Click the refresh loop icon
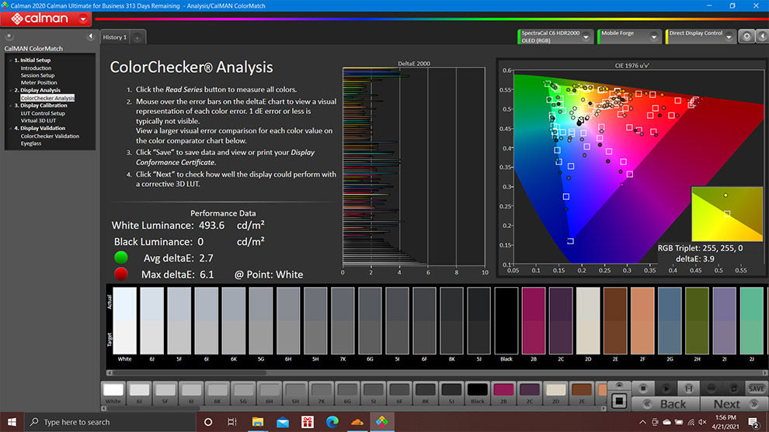This screenshot has height=432, width=769. (734, 388)
